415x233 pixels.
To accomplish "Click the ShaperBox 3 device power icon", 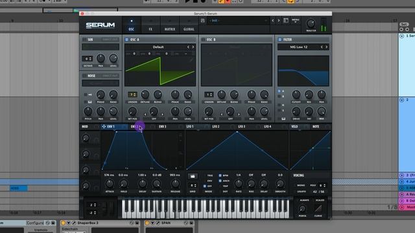I will click(x=63, y=223).
